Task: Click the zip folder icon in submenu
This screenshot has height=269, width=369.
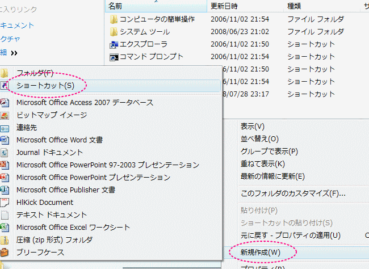Action: pyautogui.click(x=5, y=239)
